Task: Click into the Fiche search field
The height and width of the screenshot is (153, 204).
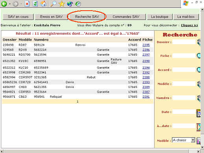Action: [184, 56]
